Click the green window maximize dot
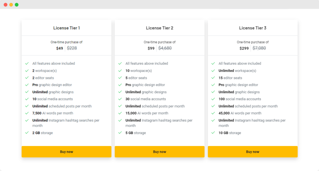The height and width of the screenshot is (171, 319). [17, 5]
